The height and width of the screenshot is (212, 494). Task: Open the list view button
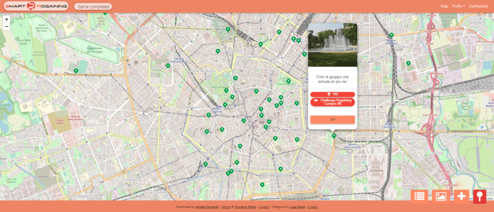point(419,196)
